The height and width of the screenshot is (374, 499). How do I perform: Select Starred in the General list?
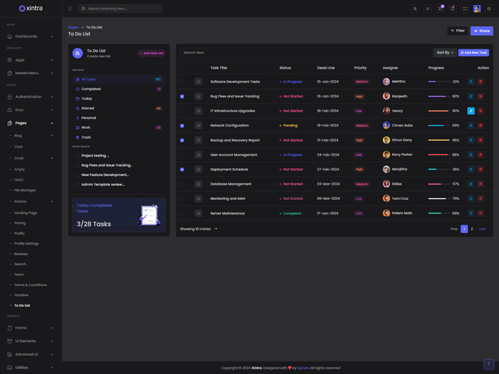pyautogui.click(x=87, y=108)
